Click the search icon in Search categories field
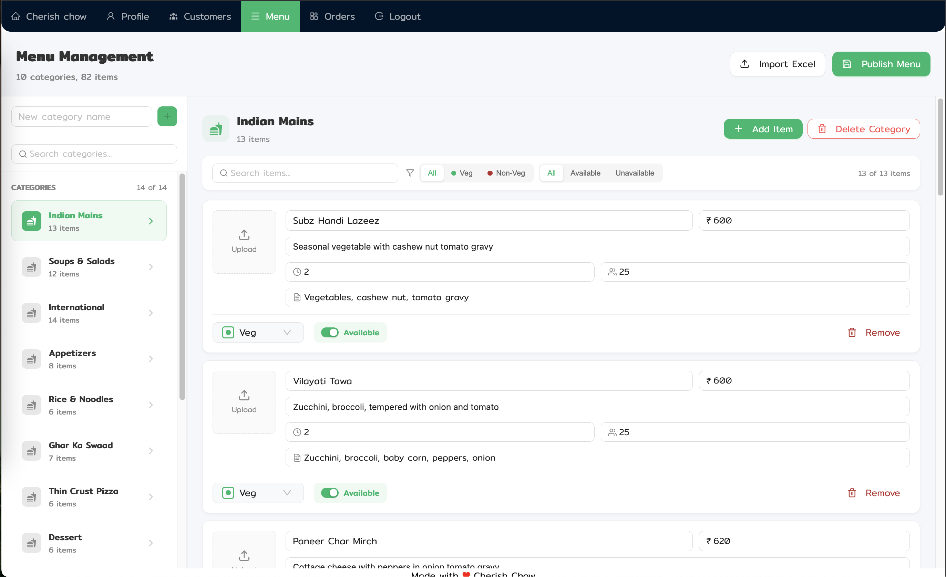Viewport: 946px width, 577px height. 23,154
